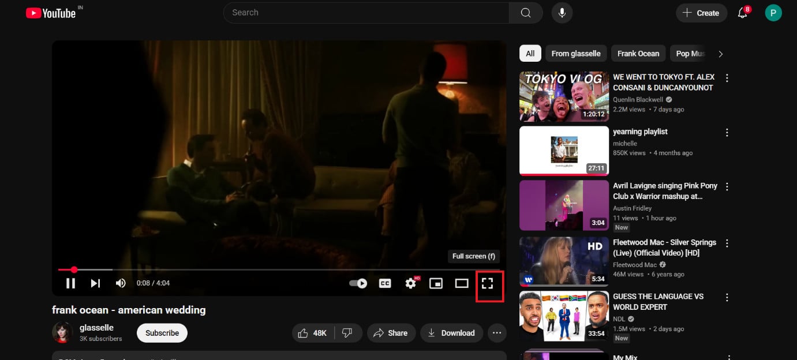Show more filter chips with arrow
The image size is (797, 360).
click(x=720, y=54)
